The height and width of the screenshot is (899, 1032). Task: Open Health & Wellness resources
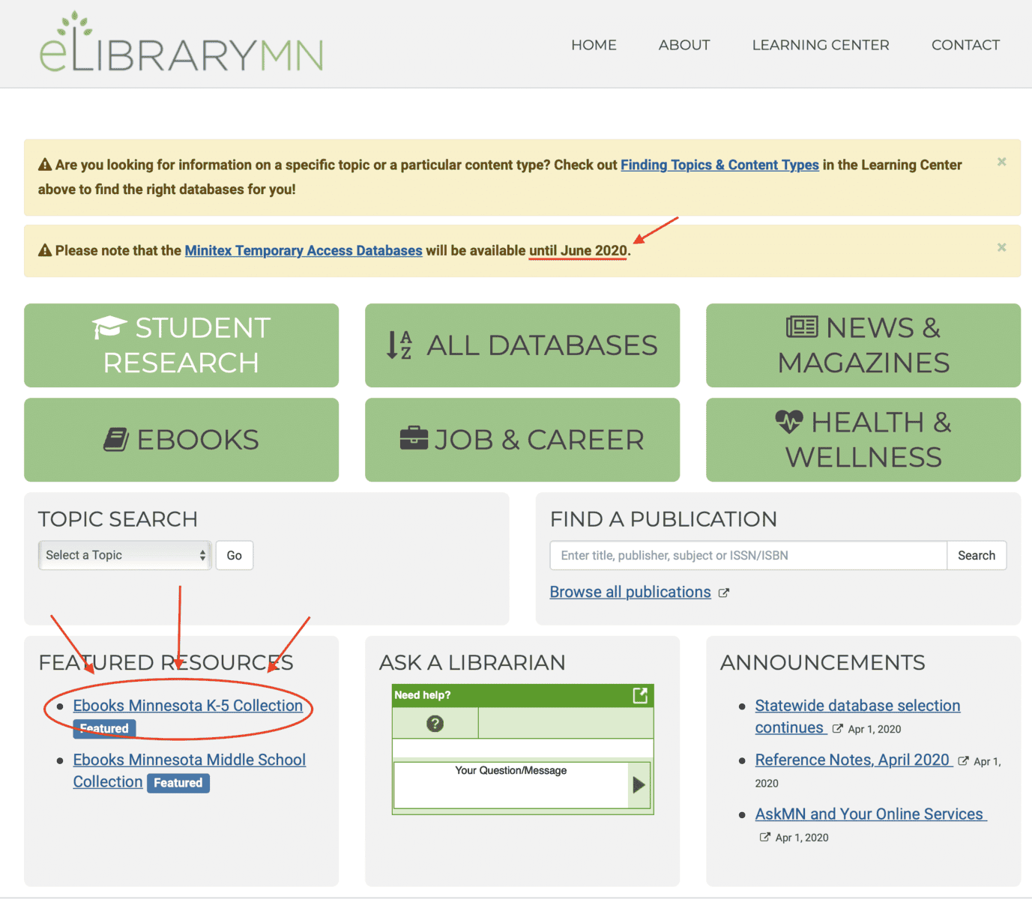click(x=863, y=440)
